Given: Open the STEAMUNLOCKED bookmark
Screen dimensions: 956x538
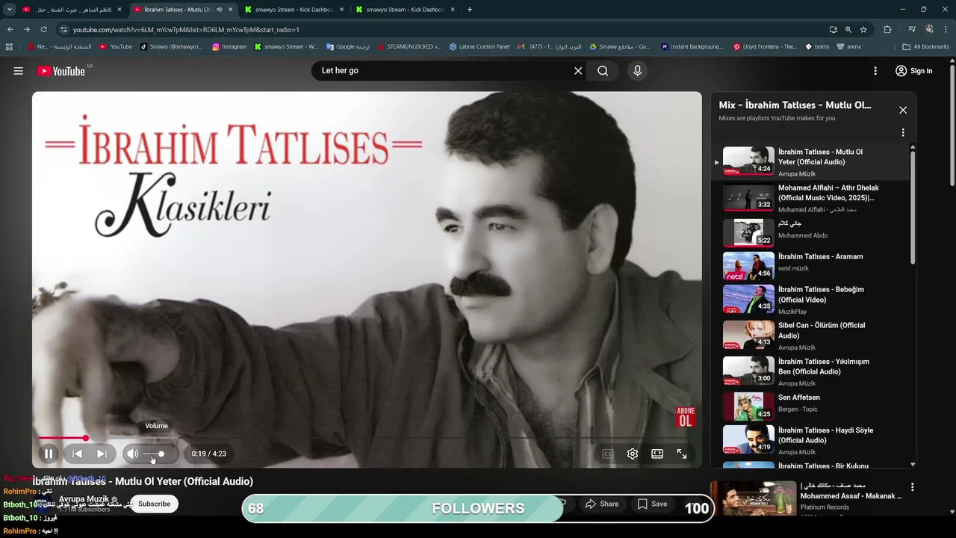Looking at the screenshot, I should coord(409,46).
